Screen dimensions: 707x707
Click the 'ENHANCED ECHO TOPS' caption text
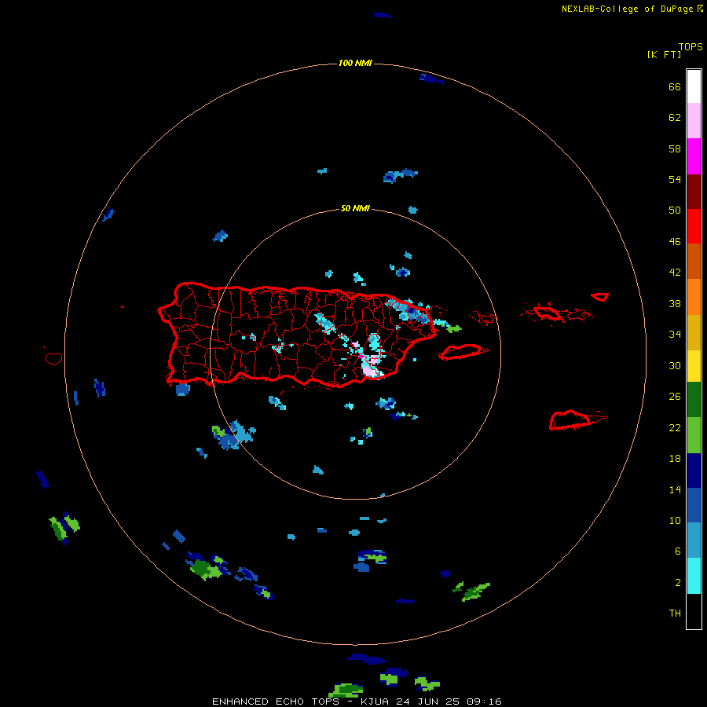click(276, 702)
